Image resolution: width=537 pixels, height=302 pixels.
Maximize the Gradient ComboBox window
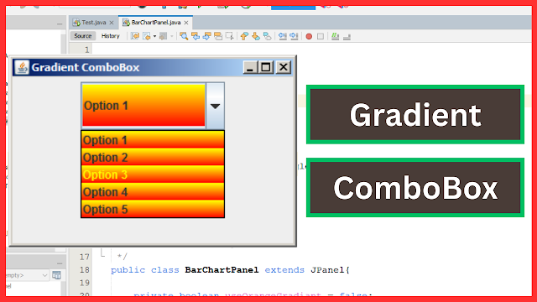click(266, 67)
